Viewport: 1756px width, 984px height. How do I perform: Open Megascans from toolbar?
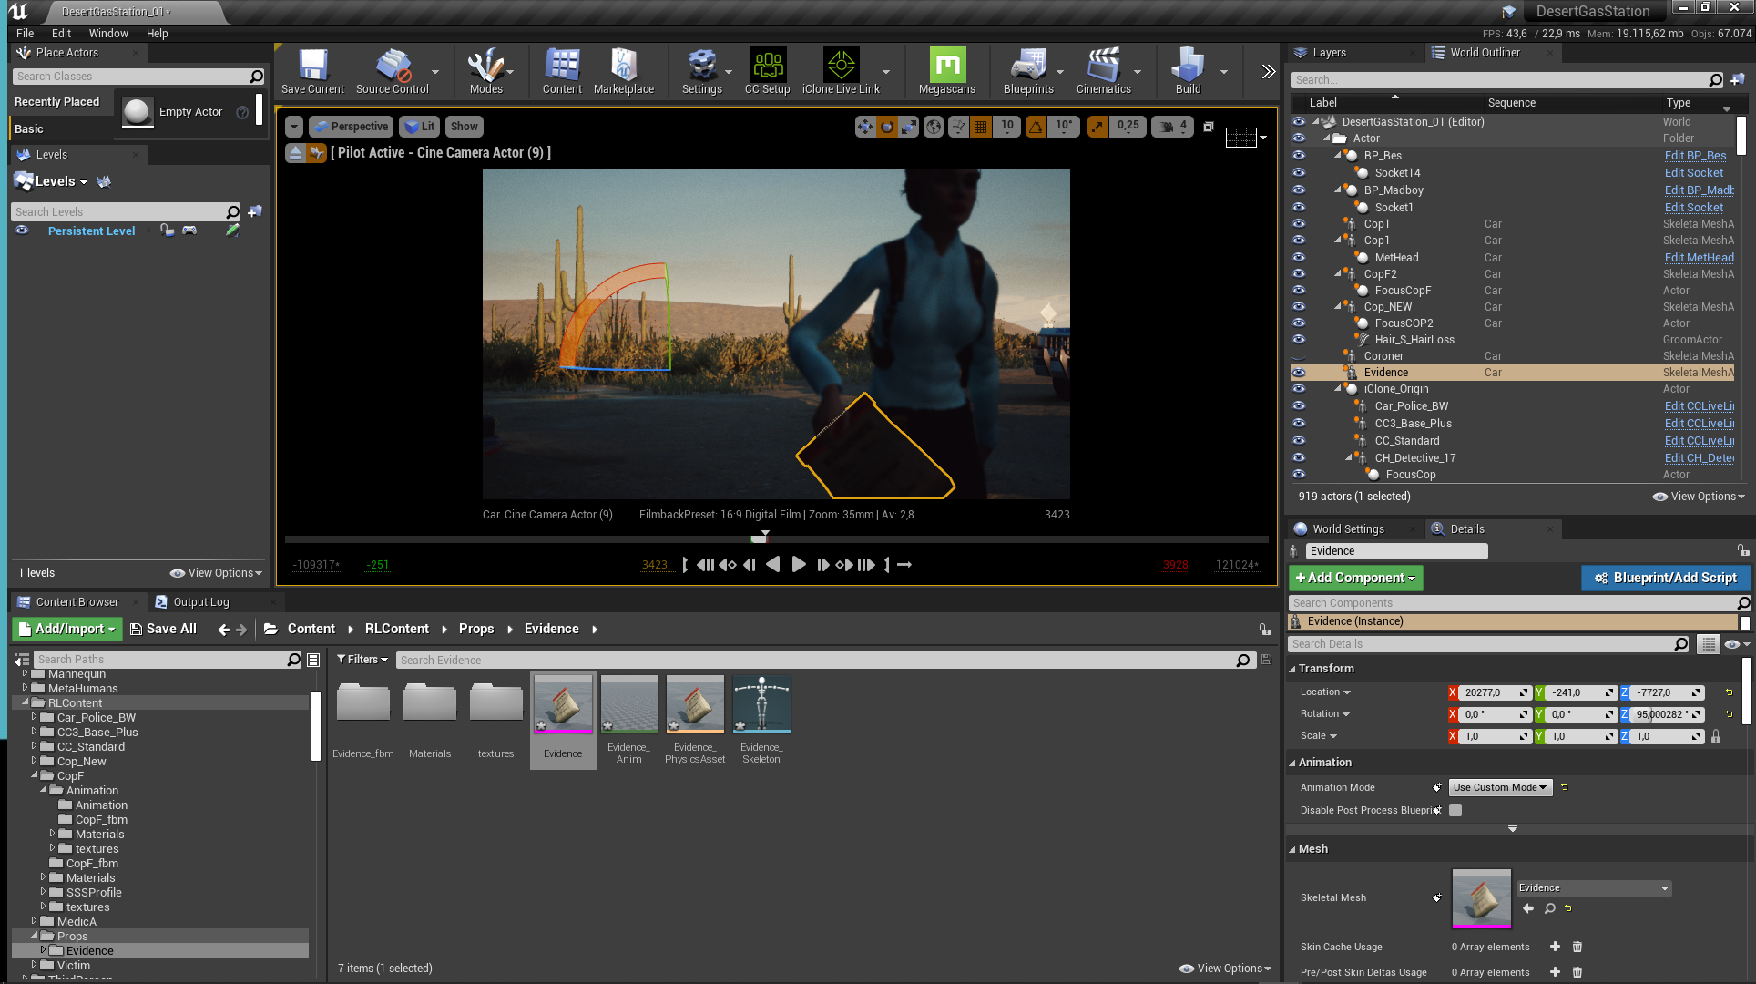tap(946, 71)
